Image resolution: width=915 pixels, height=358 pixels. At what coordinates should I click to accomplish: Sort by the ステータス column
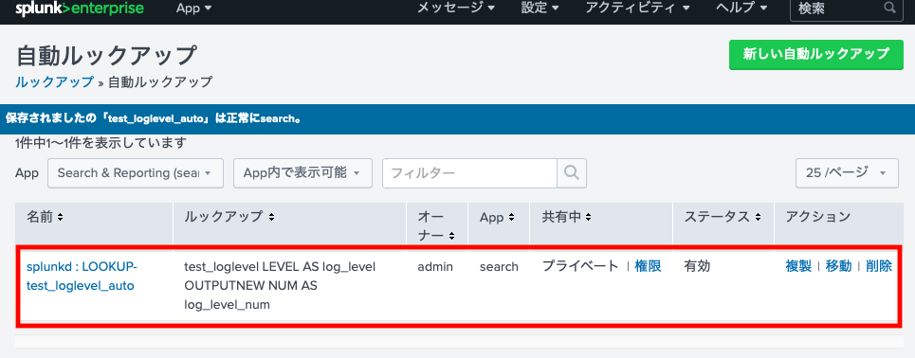coord(723,218)
